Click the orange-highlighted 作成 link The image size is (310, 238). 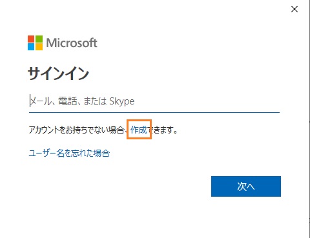pos(139,130)
